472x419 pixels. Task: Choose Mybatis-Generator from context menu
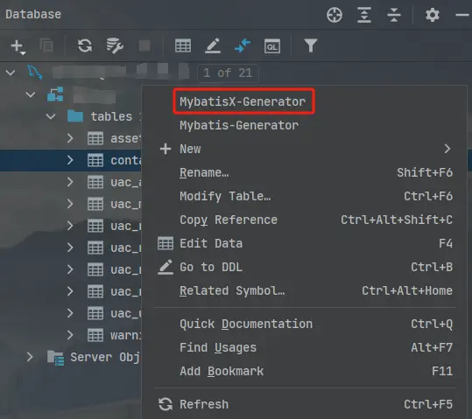coord(239,125)
